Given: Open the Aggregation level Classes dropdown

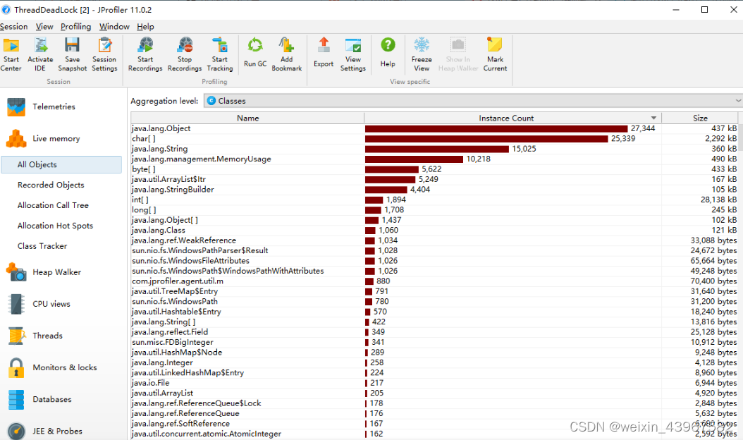Looking at the screenshot, I should click(x=473, y=101).
